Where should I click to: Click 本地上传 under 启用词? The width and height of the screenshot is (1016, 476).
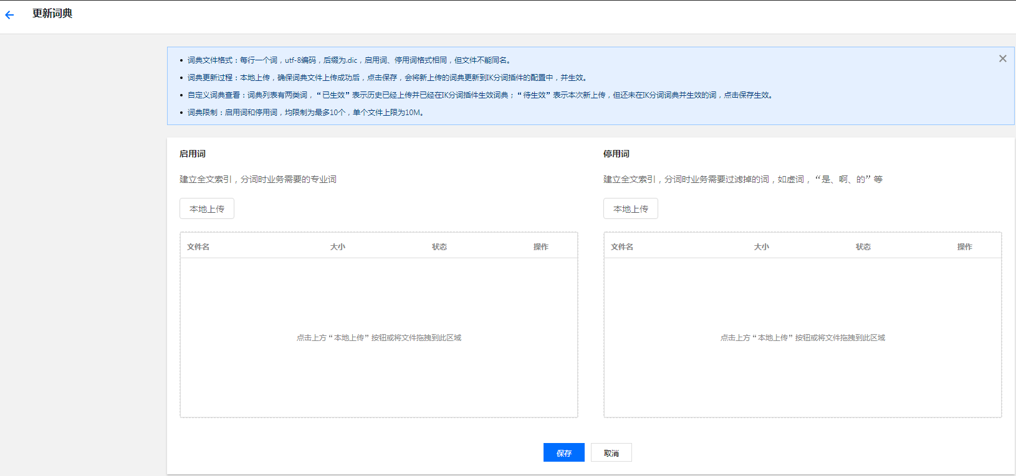click(207, 208)
